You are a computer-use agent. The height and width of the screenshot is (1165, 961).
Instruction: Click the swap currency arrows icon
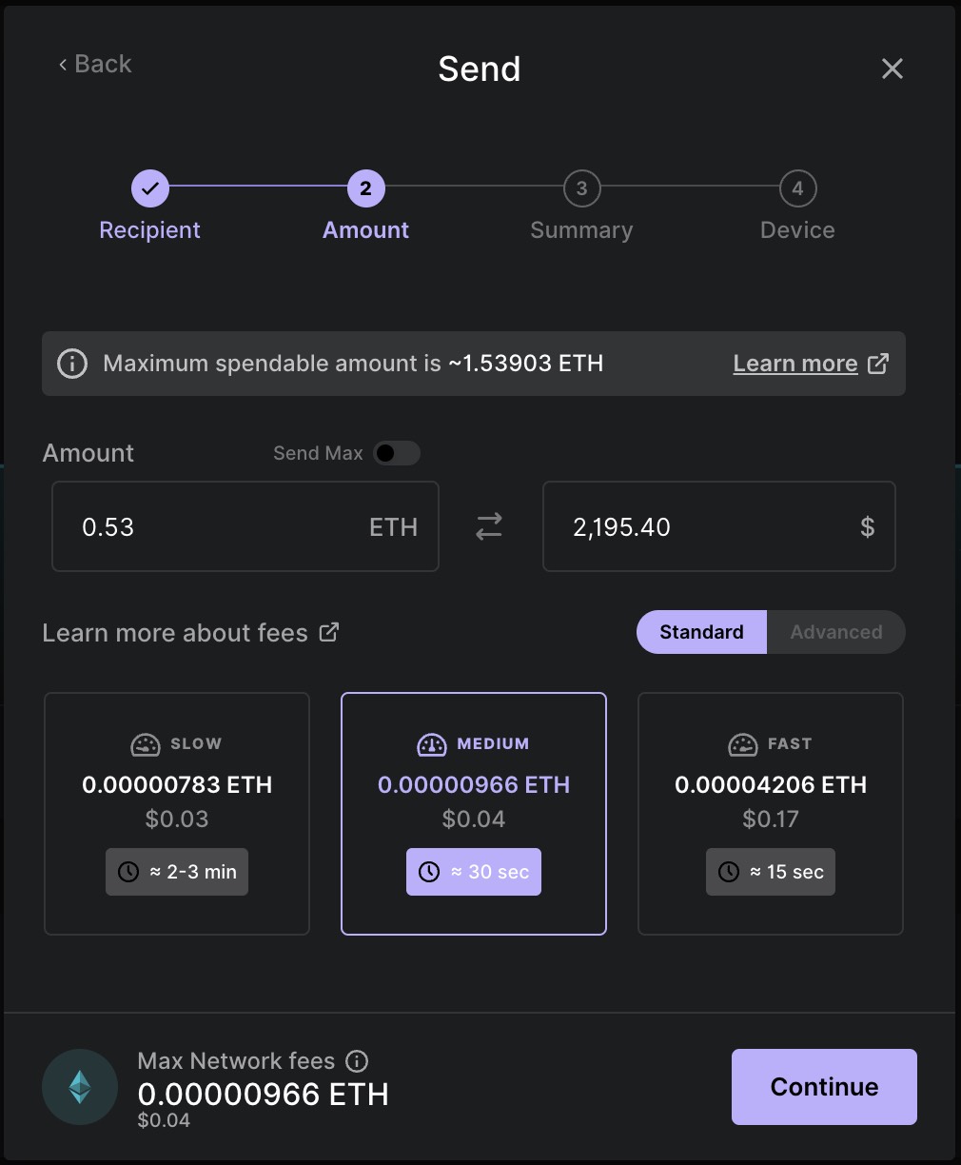pos(489,526)
